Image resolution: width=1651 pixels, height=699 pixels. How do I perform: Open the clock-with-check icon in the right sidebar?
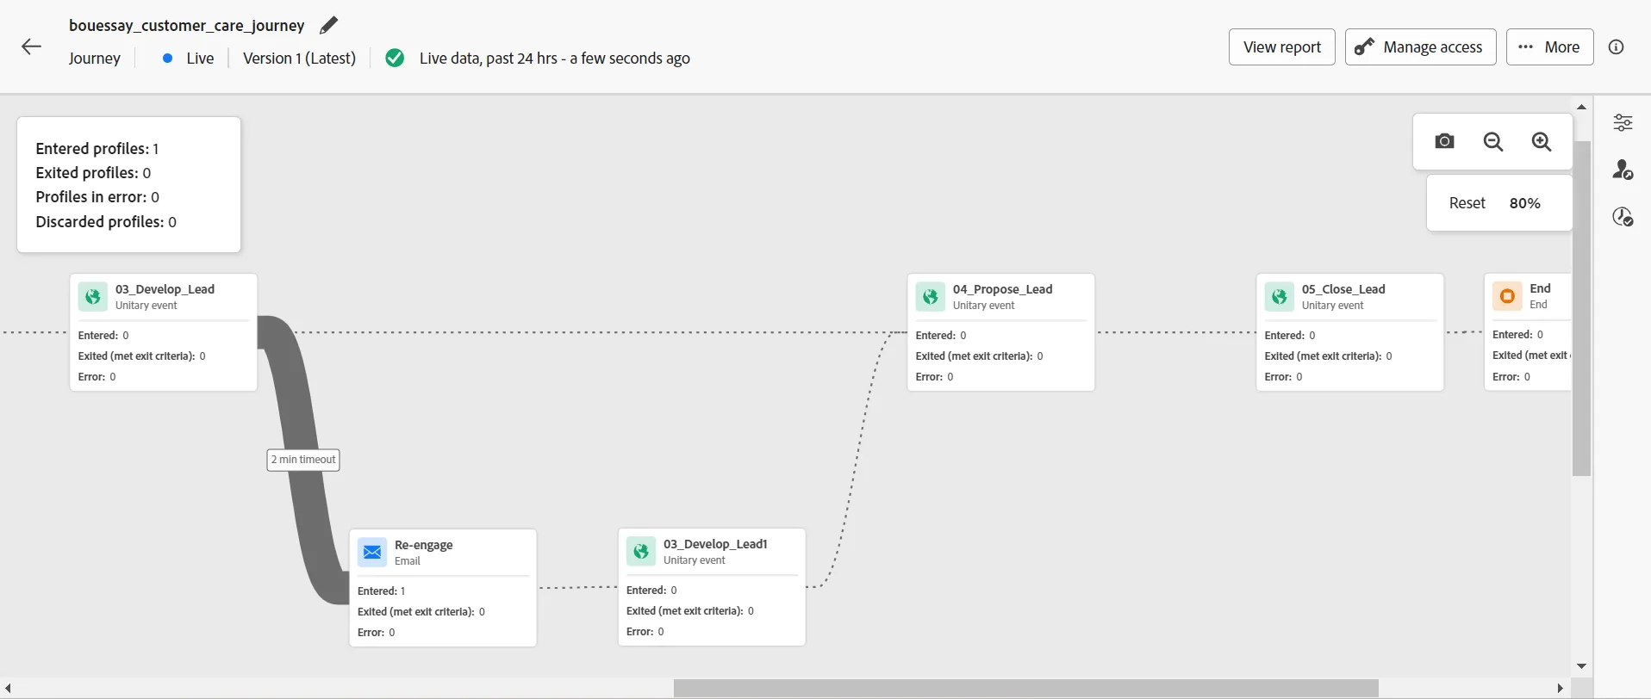pos(1623,216)
